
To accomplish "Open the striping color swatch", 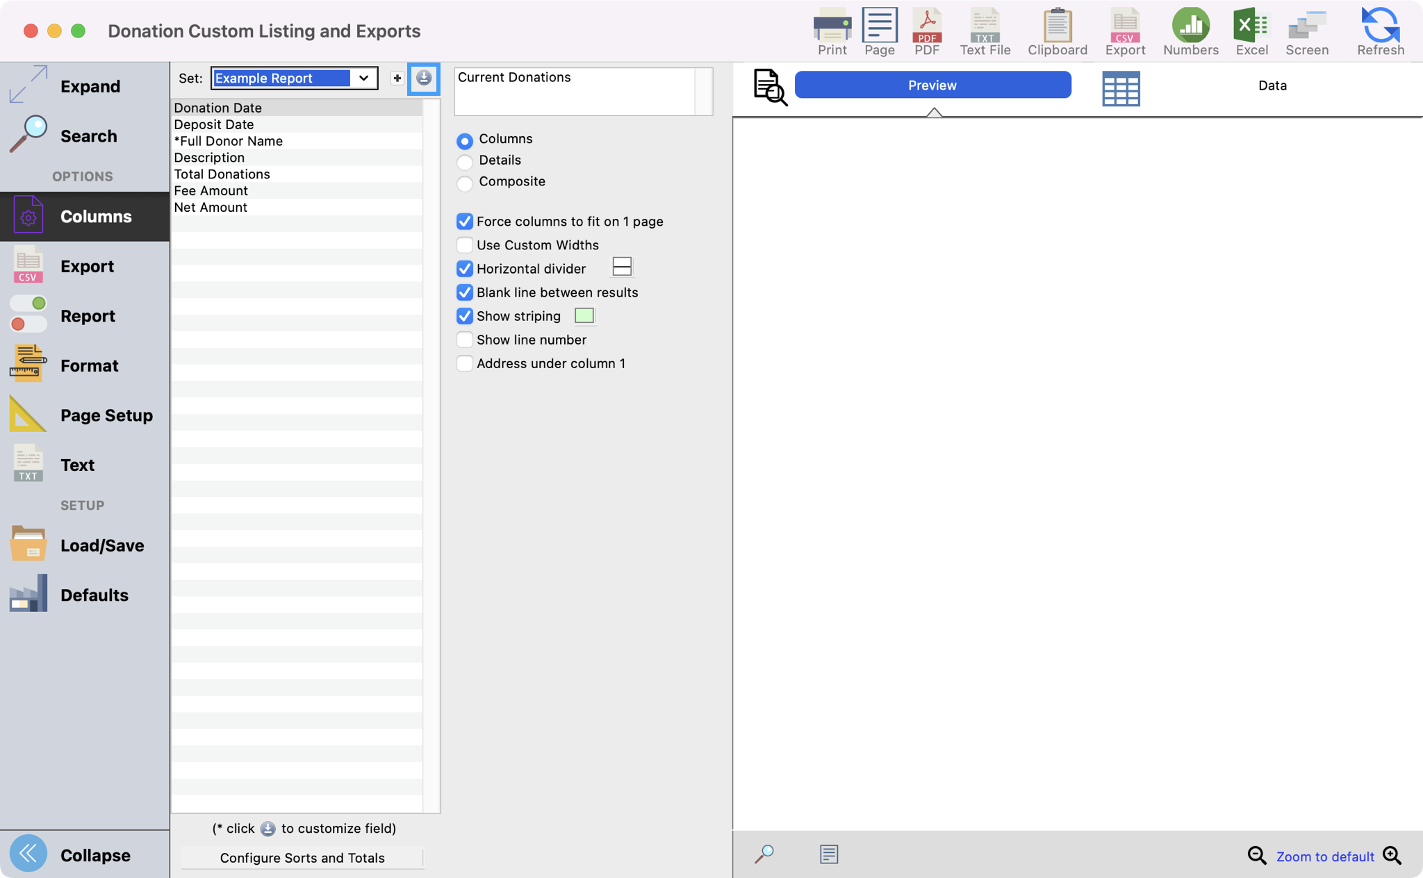I will pos(584,316).
